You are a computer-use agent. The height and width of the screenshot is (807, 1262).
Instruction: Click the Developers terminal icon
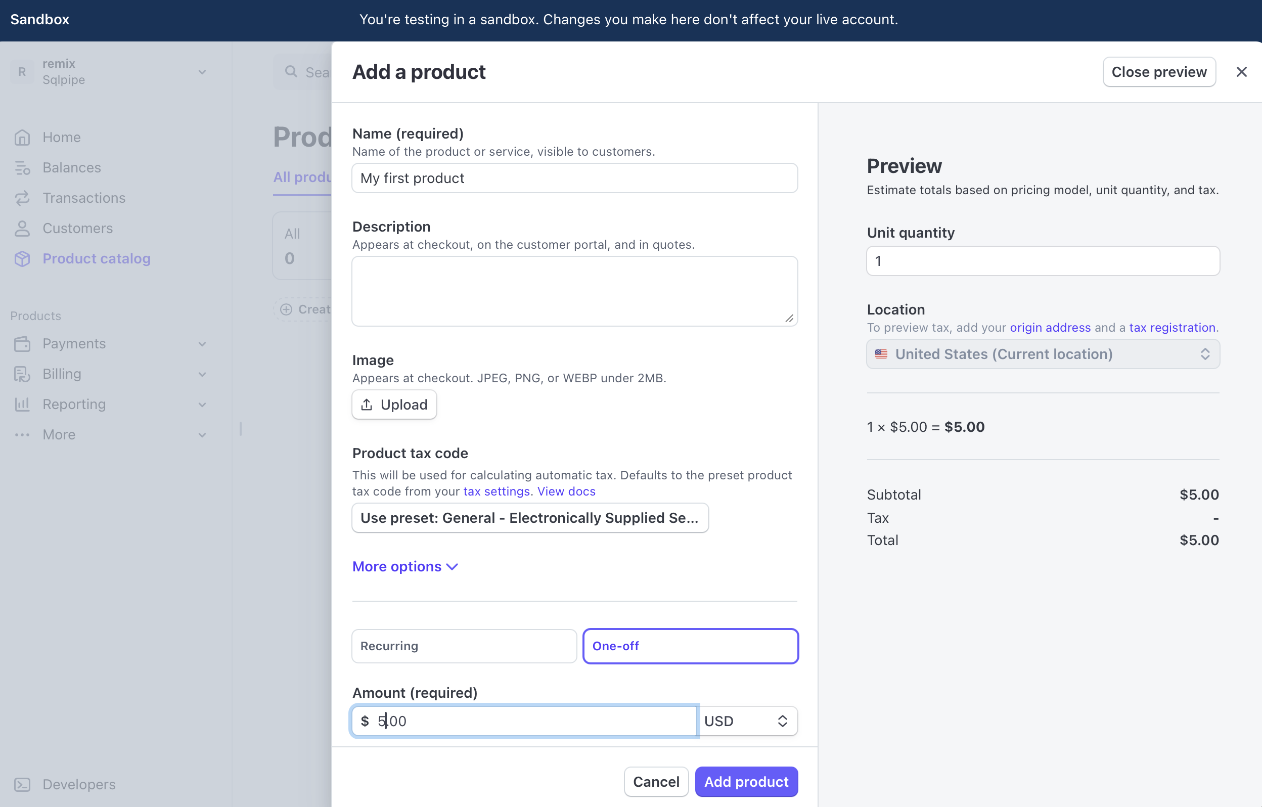[22, 784]
